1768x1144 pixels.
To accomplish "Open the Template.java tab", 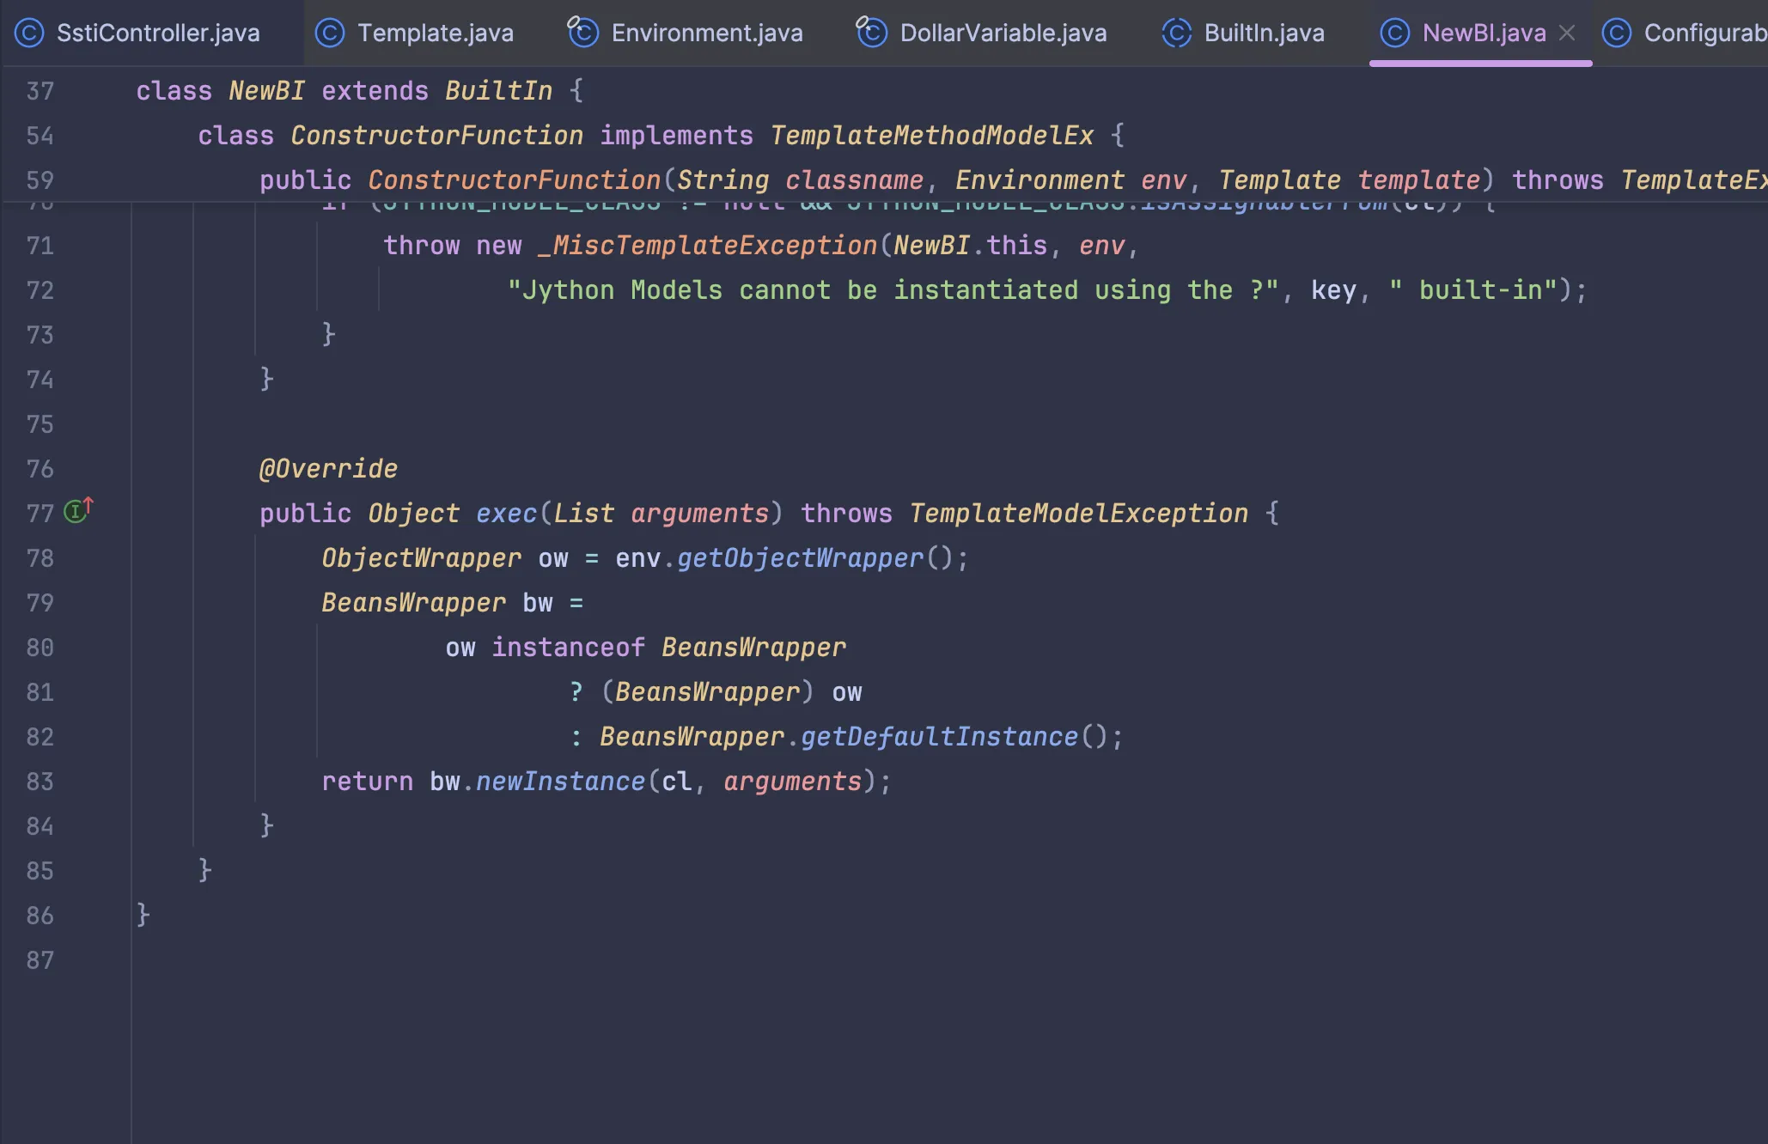I will coord(414,33).
